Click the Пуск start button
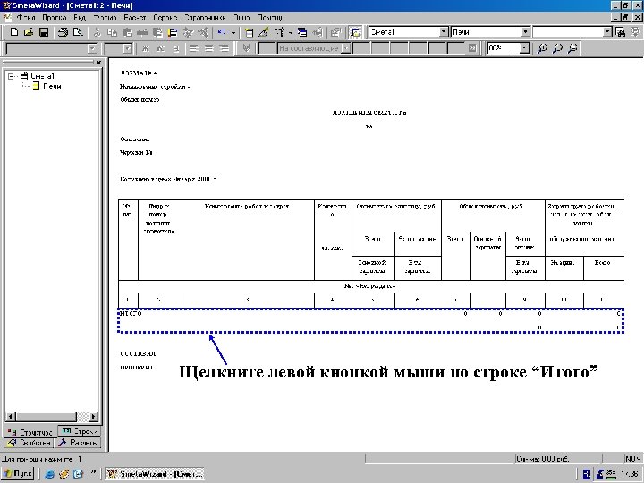The height and width of the screenshot is (483, 644). 19,472
